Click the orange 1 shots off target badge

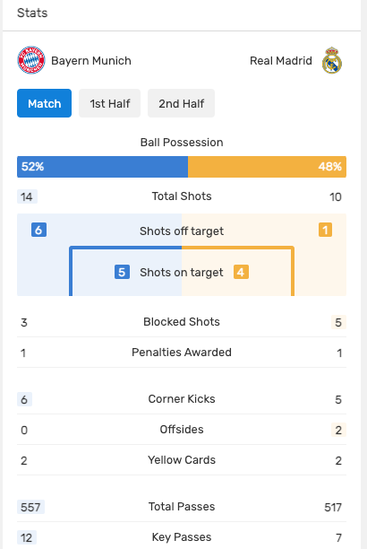(x=325, y=230)
